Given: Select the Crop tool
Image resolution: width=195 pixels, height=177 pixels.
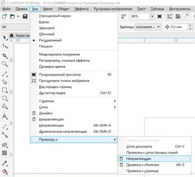Looking at the screenshot, I should (x=5, y=56).
